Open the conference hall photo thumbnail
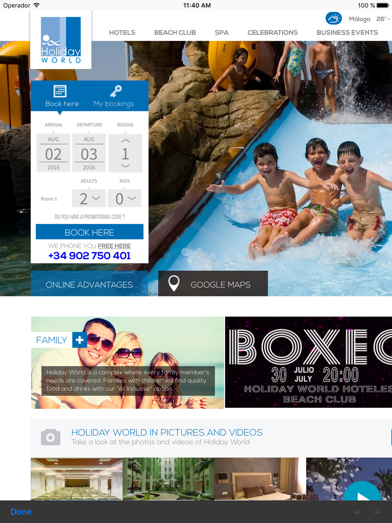Screen dimensions: 392x523 coord(76,479)
